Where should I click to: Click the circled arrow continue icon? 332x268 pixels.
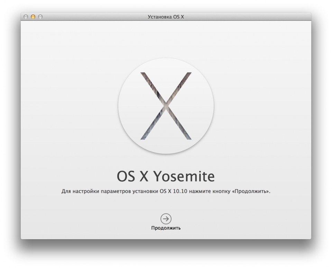[x=166, y=218]
